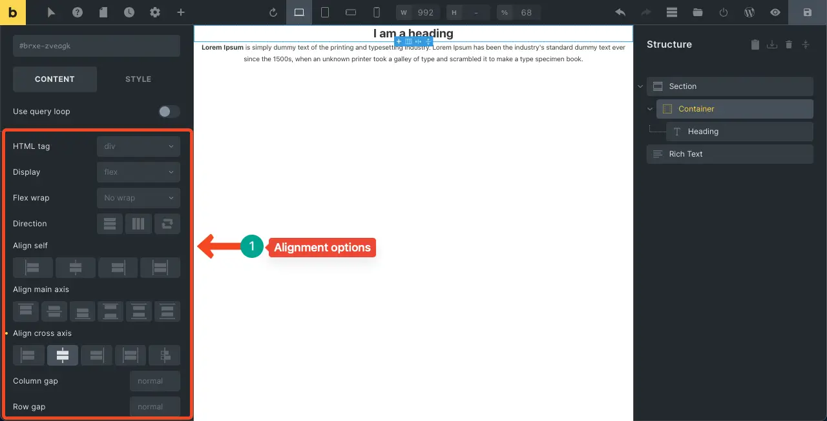Screen dimensions: 827x421
Task: Click the save disk button
Action: (808, 12)
